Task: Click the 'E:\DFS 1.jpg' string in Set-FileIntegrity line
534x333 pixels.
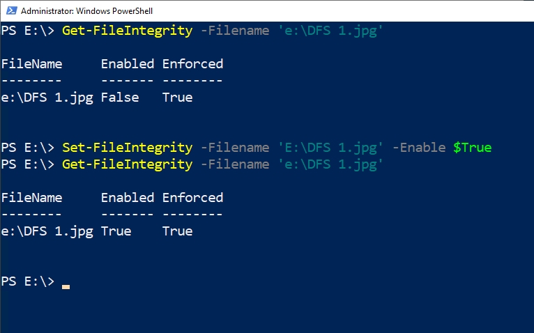Action: click(326, 148)
